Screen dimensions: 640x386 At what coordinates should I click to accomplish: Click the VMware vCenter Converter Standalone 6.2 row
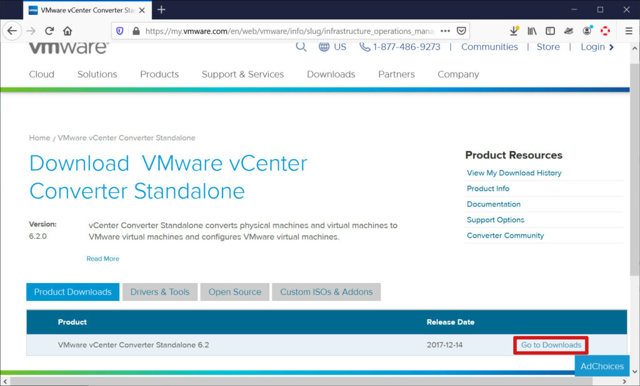326,345
